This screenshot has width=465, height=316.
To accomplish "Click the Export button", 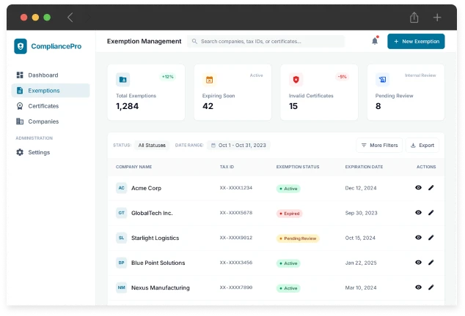I will point(422,146).
